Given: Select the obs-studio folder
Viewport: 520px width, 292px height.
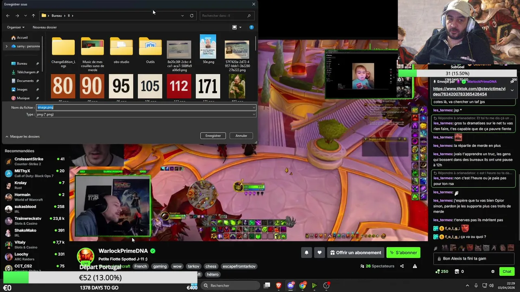Looking at the screenshot, I should [121, 50].
